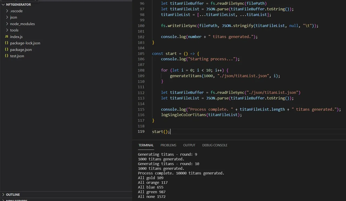Click terminal line "All orange 117"
The image size is (346, 201).
pyautogui.click(x=153, y=183)
